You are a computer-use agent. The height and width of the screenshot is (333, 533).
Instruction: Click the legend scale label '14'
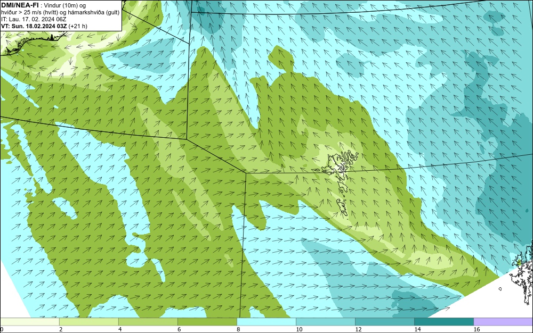coord(417,329)
